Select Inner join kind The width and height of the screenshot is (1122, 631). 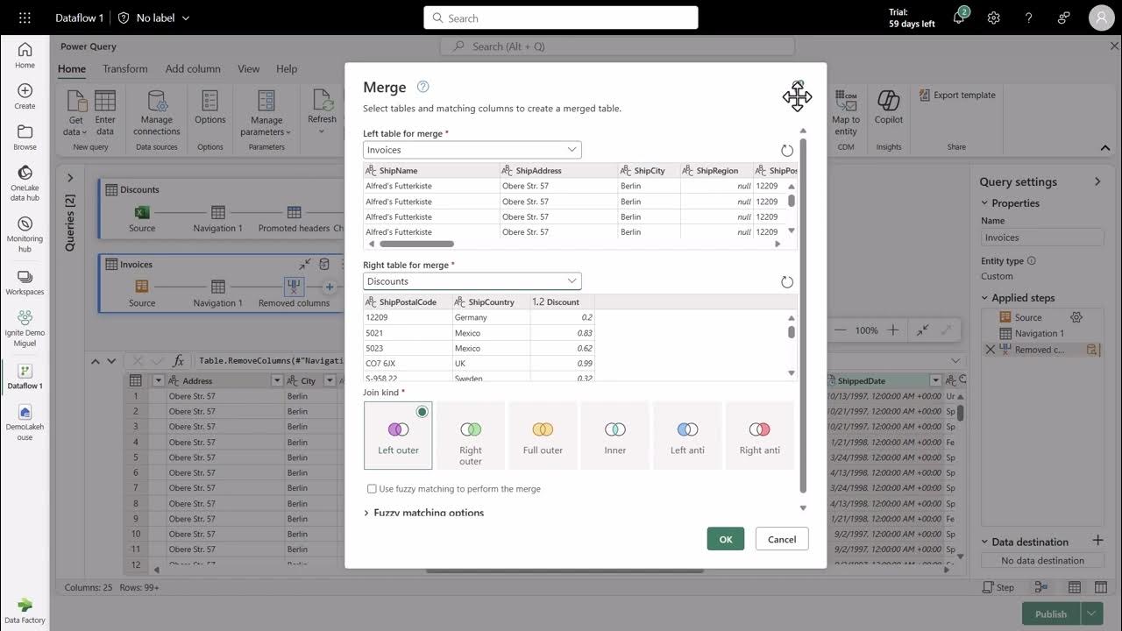615,436
